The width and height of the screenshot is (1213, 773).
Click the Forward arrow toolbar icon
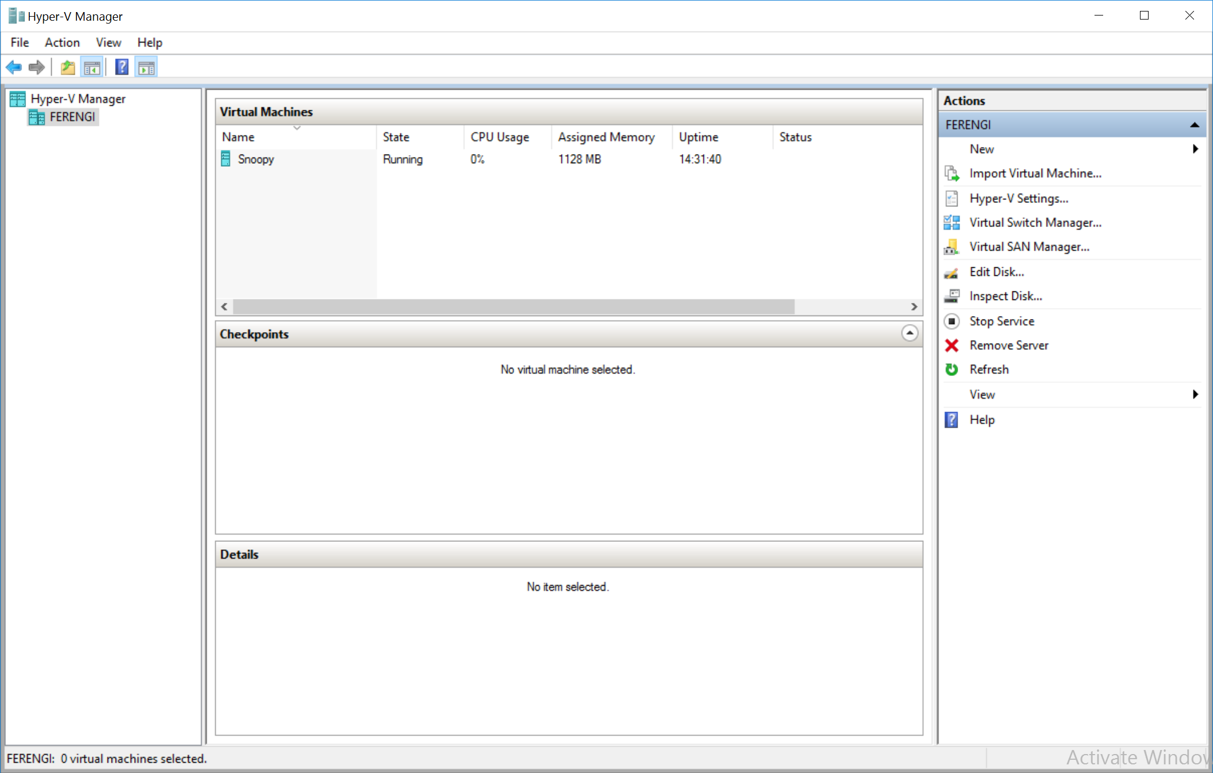pos(37,67)
